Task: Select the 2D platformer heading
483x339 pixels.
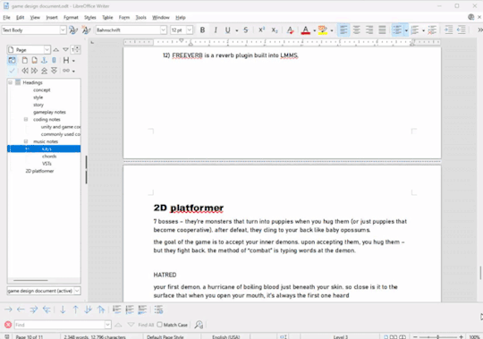Action: click(39, 171)
